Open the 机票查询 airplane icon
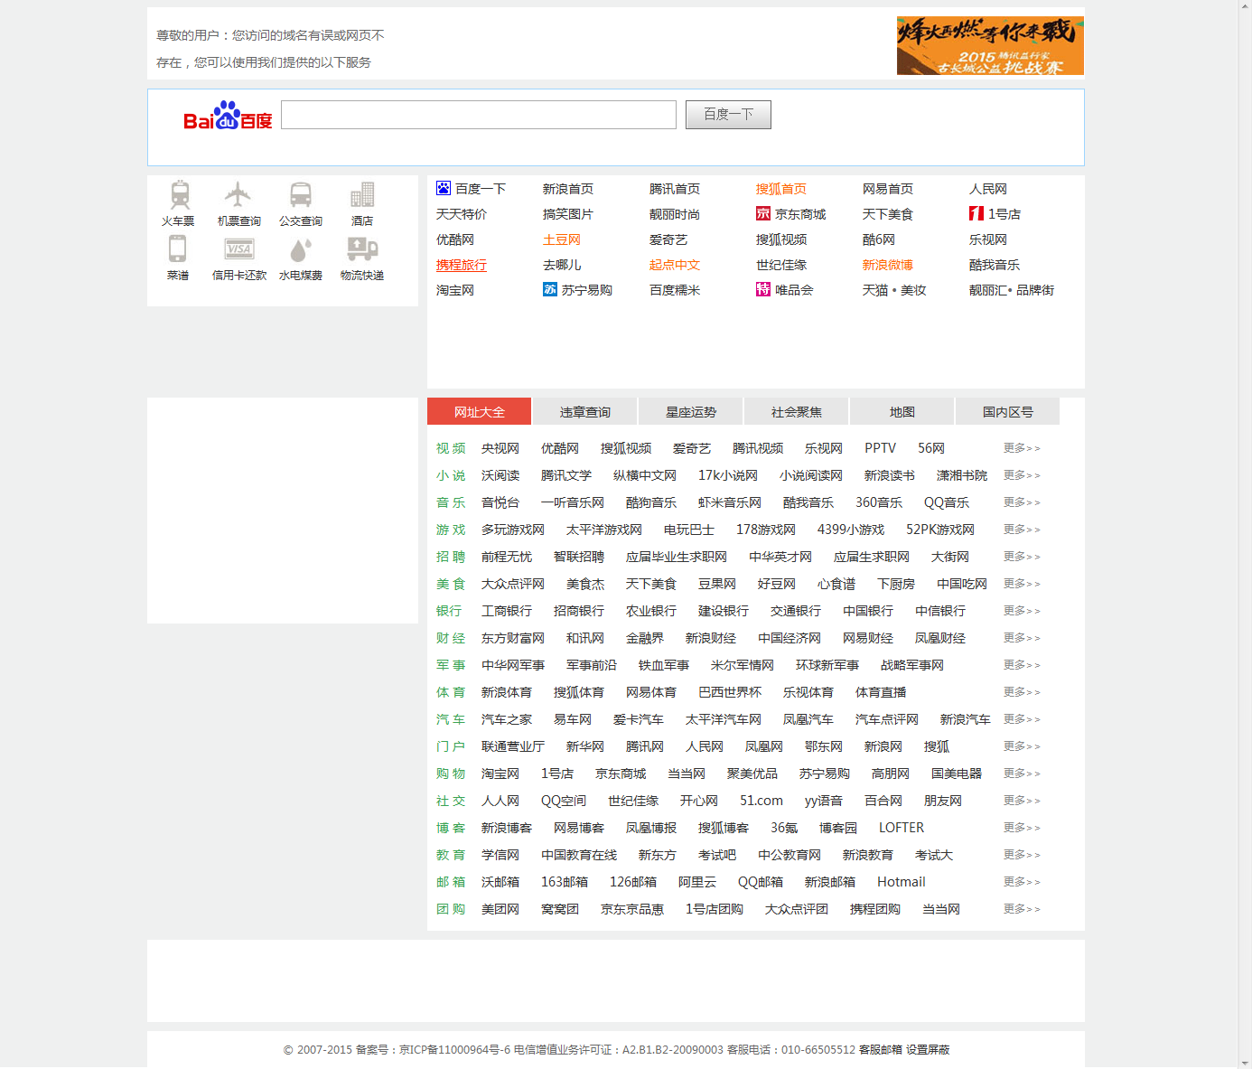Image resolution: width=1252 pixels, height=1069 pixels. tap(238, 194)
